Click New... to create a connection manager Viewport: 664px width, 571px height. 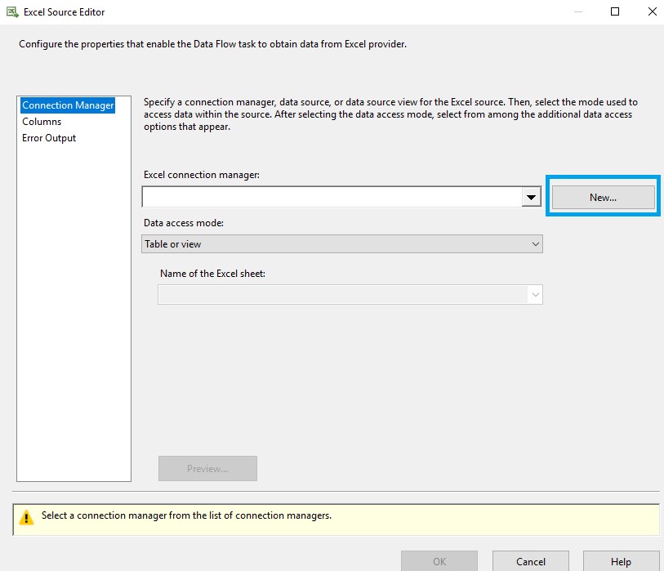point(603,197)
